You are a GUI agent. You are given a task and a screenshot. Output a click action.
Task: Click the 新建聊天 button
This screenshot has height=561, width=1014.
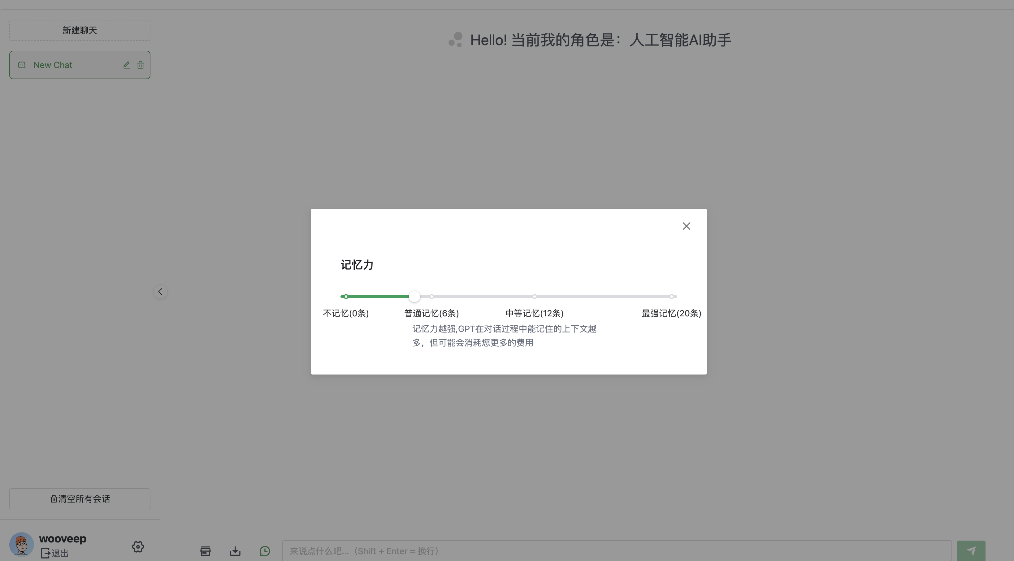click(80, 30)
